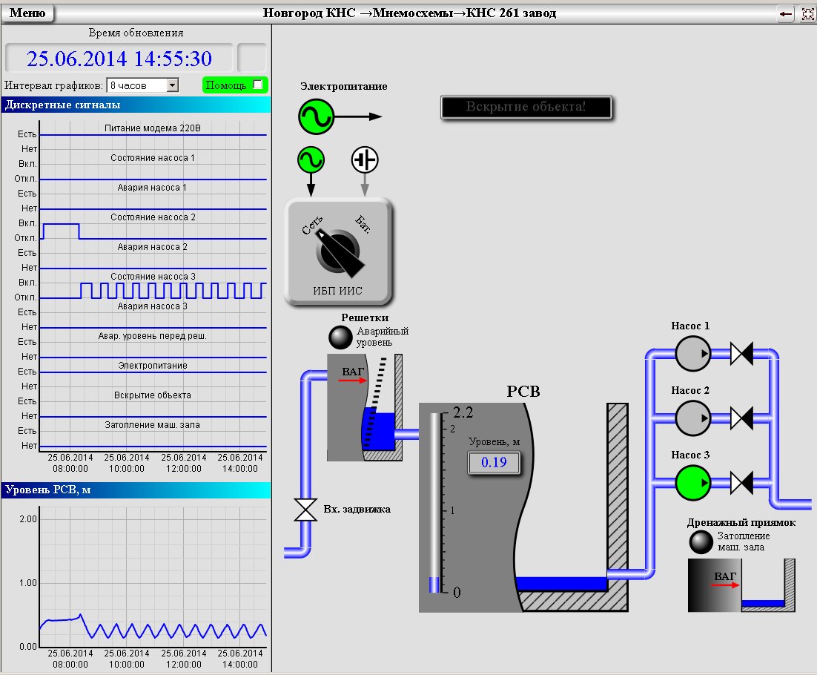Click the Вскрытие объекта! alarm banner
The width and height of the screenshot is (817, 675).
[x=526, y=107]
